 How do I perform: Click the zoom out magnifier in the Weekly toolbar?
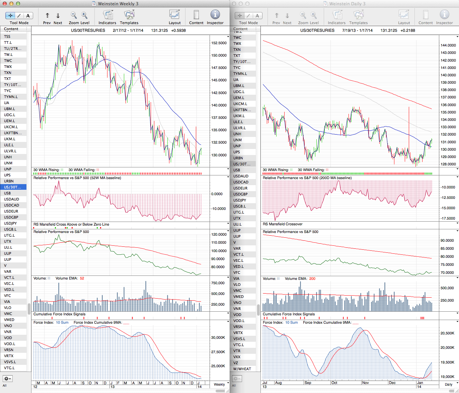click(x=74, y=15)
